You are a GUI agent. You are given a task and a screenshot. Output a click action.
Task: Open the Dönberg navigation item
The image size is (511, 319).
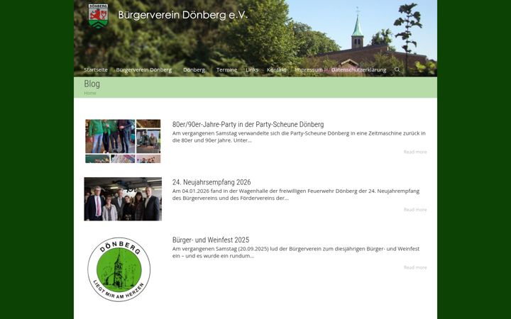(194, 69)
